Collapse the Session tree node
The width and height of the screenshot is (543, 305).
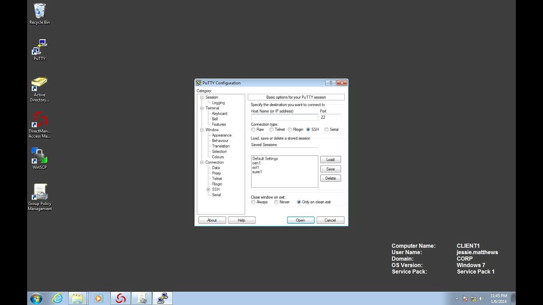click(202, 97)
